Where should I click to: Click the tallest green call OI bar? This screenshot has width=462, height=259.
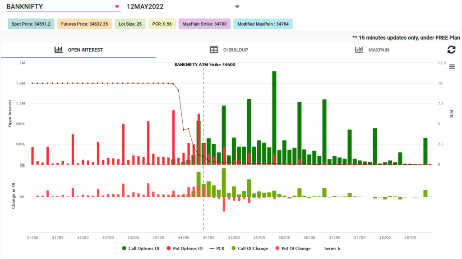(x=274, y=118)
